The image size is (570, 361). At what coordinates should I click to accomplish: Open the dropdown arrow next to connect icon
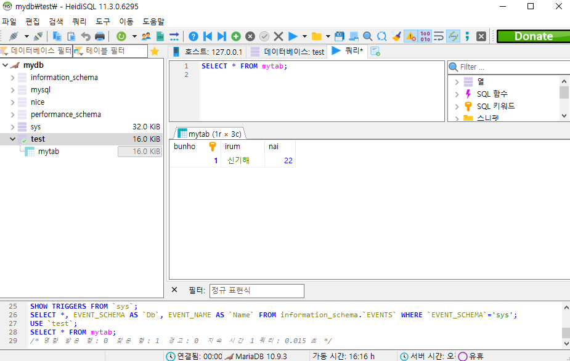(26, 36)
